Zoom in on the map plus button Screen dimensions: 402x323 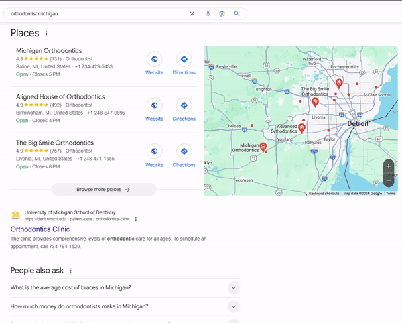(x=389, y=166)
